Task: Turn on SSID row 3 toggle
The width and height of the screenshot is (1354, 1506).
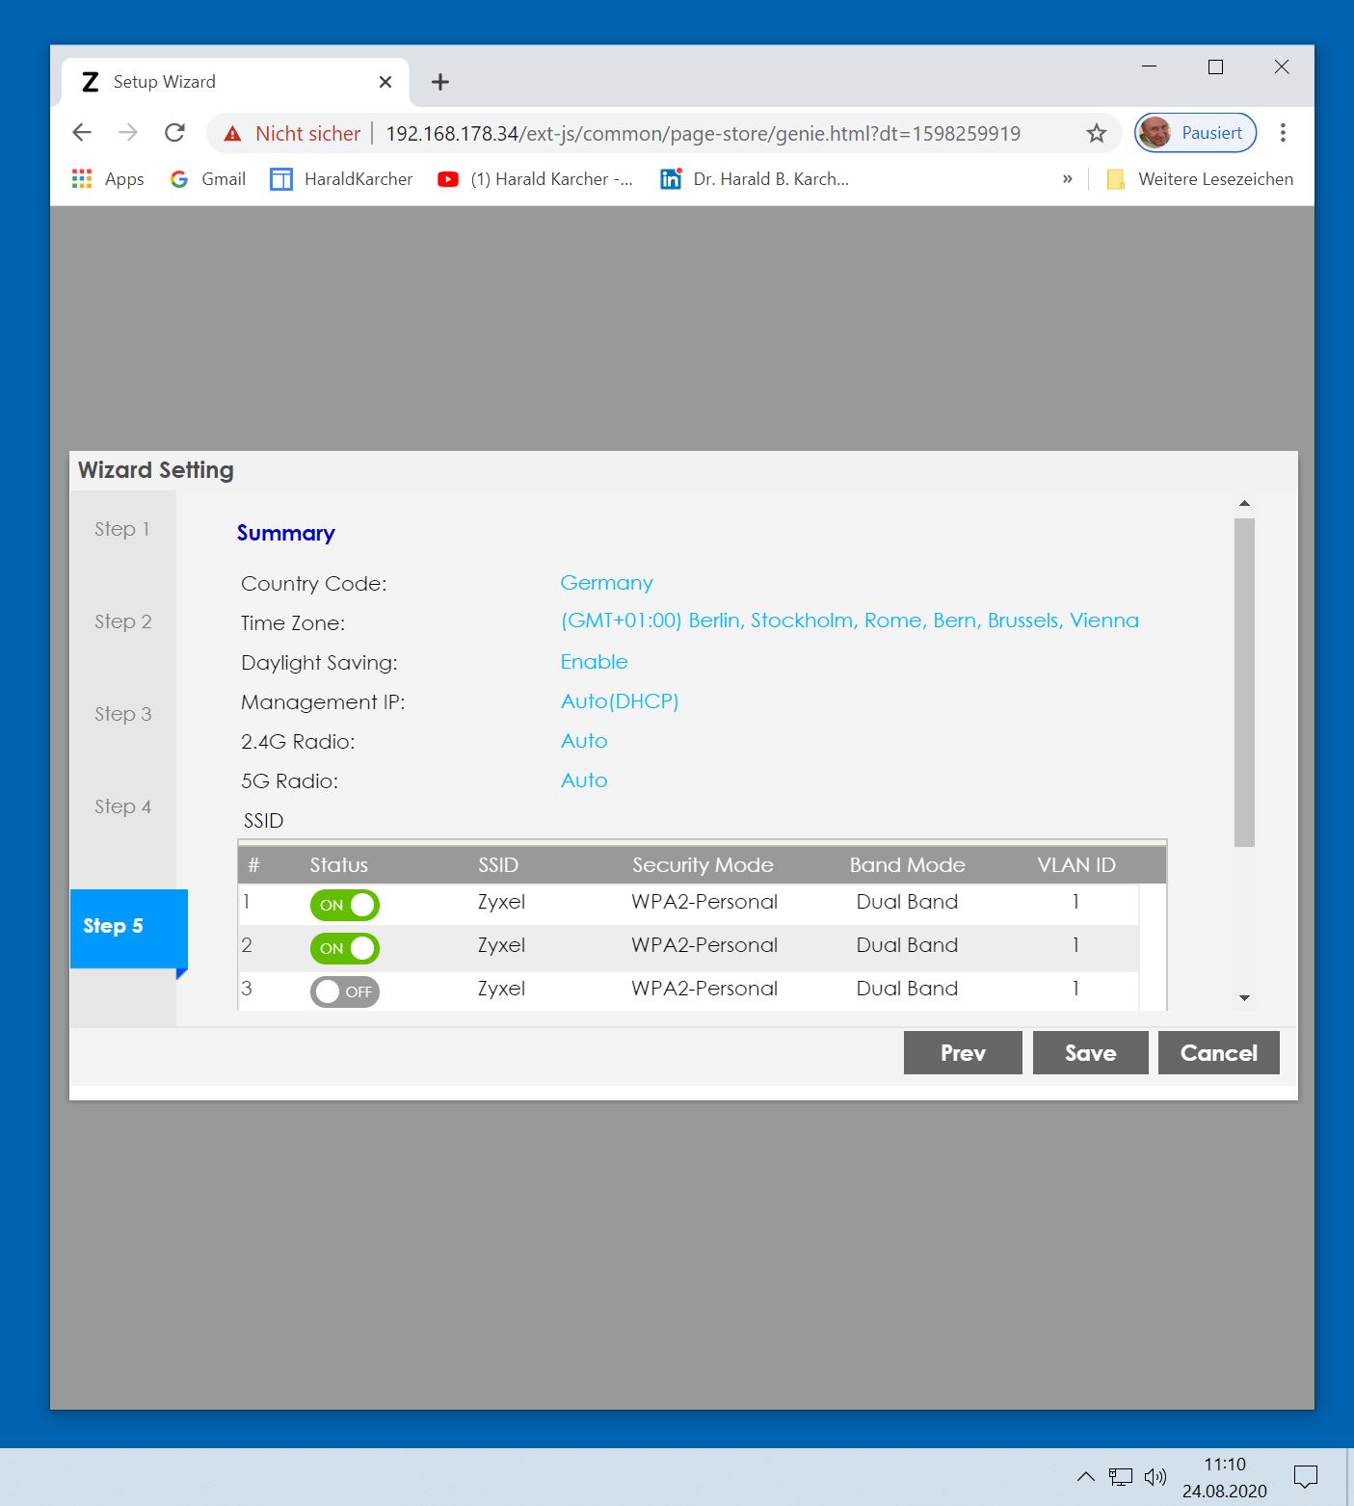Action: click(345, 991)
